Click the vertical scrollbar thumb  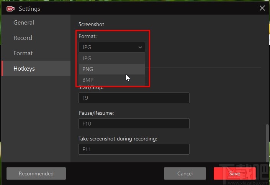pyautogui.click(x=267, y=142)
